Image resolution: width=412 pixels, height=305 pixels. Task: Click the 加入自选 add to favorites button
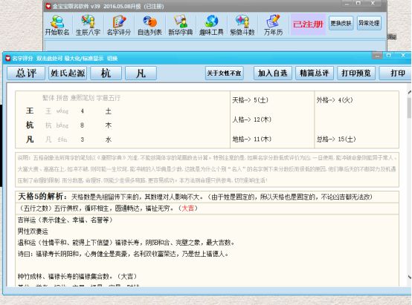[273, 73]
